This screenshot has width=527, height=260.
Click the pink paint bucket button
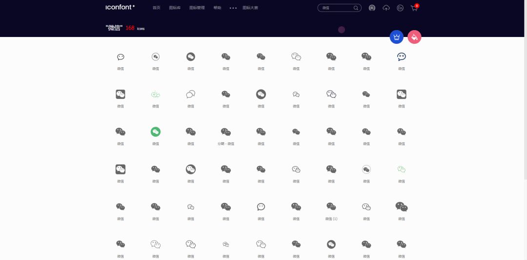click(x=414, y=37)
